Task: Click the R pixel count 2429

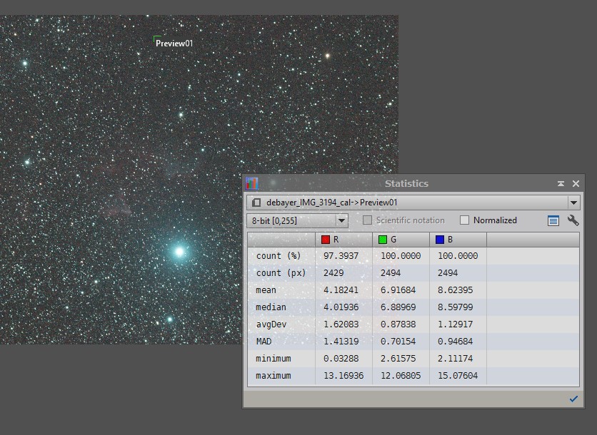Action: pos(333,273)
